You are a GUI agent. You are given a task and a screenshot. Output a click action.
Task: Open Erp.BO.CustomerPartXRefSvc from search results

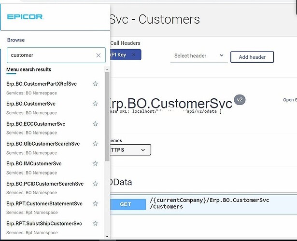click(x=42, y=84)
